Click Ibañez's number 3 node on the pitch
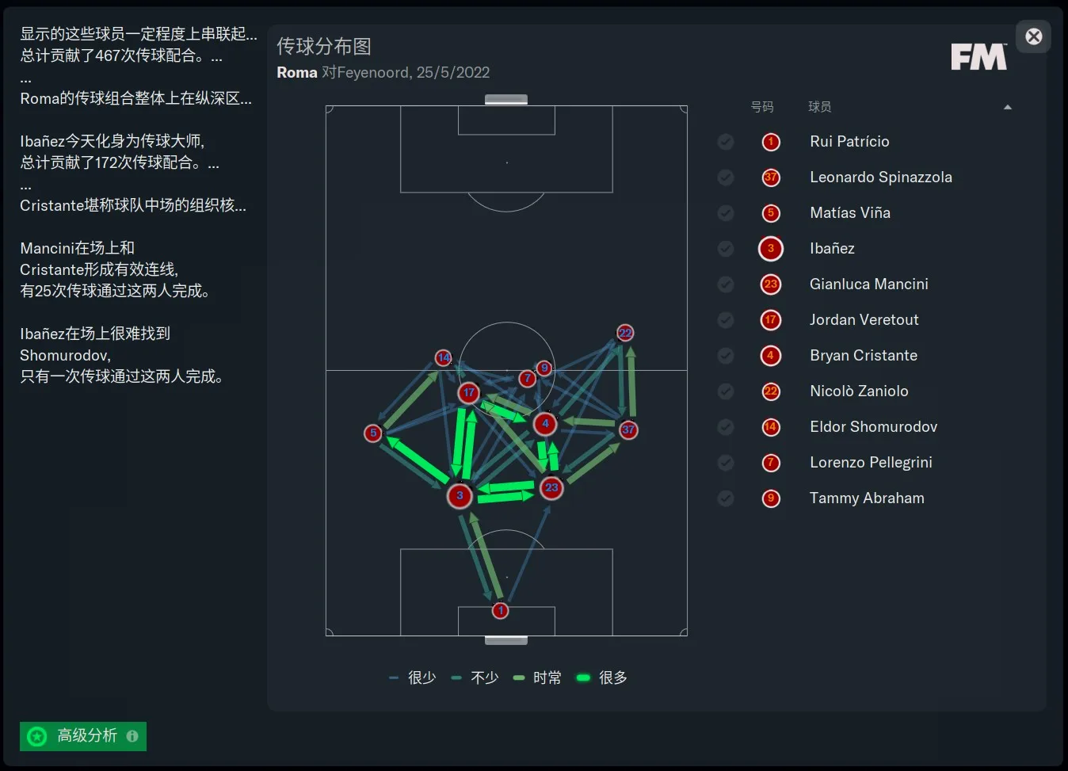The image size is (1068, 771). coord(460,496)
